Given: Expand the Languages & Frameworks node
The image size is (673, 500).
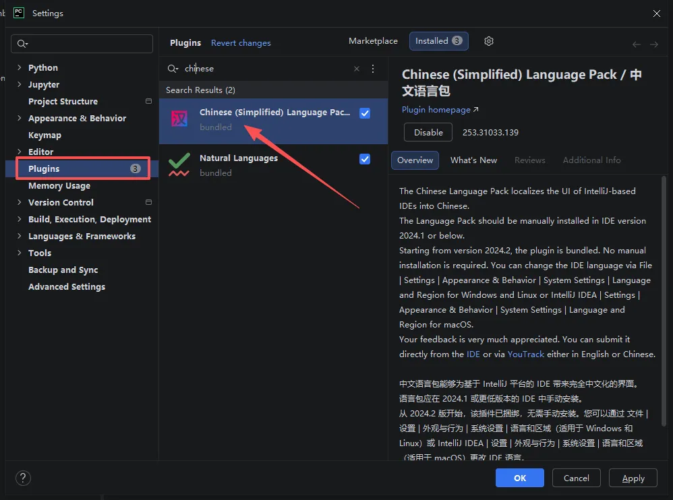Looking at the screenshot, I should point(19,236).
